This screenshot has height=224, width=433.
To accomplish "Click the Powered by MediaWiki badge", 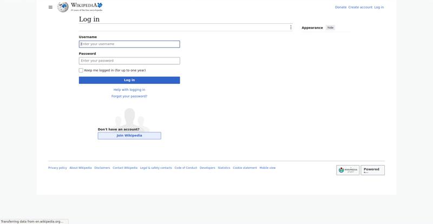I will tap(372, 170).
